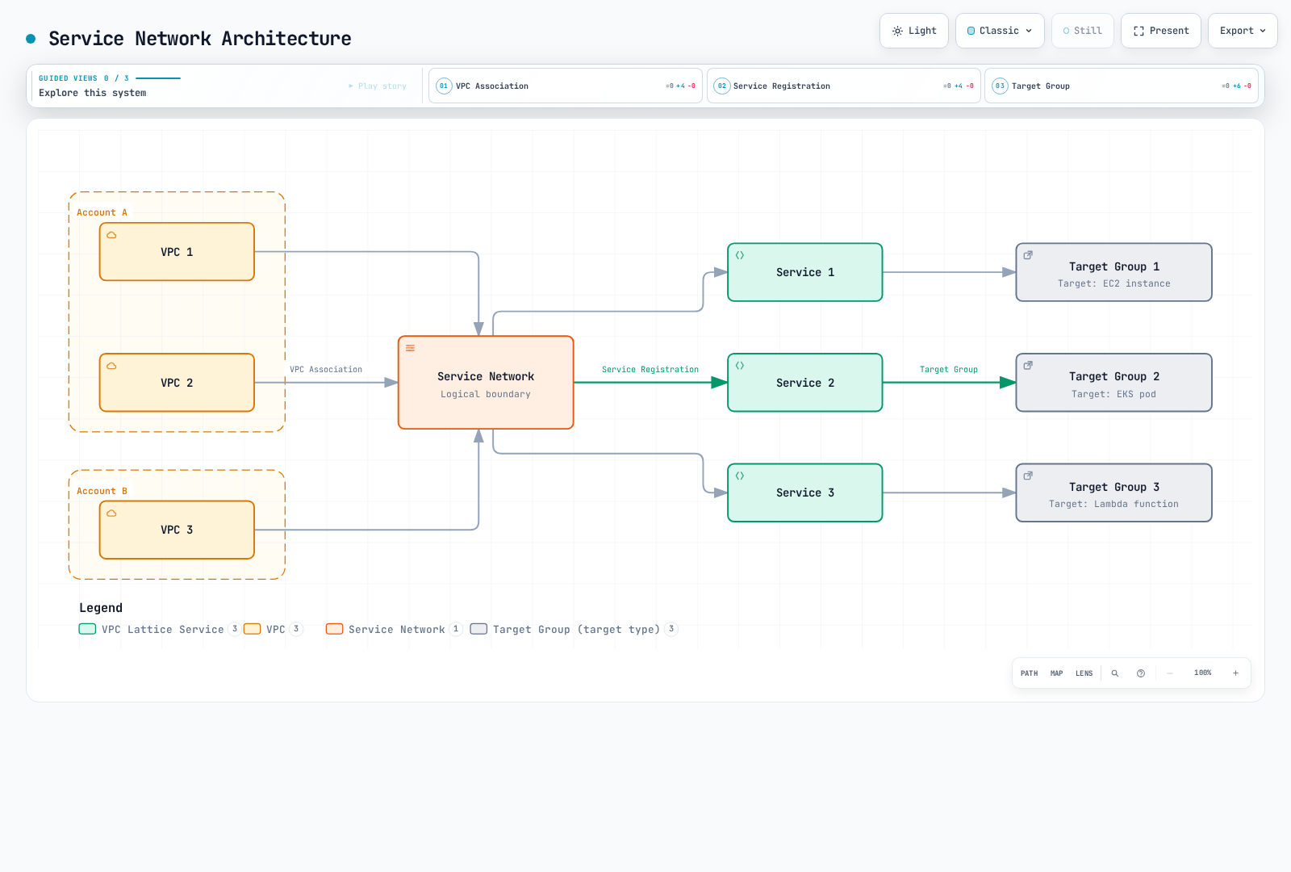This screenshot has height=872, width=1291.
Task: Click the icon on Target Group 1
Action: (1028, 255)
